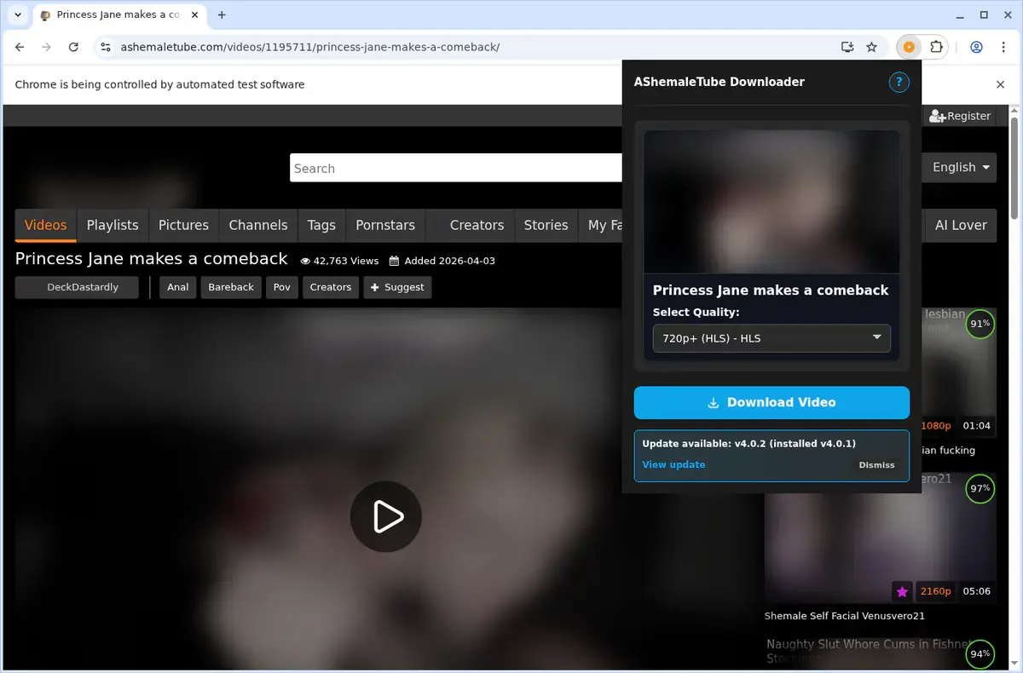Close the automated test software infobar

[x=1001, y=84]
